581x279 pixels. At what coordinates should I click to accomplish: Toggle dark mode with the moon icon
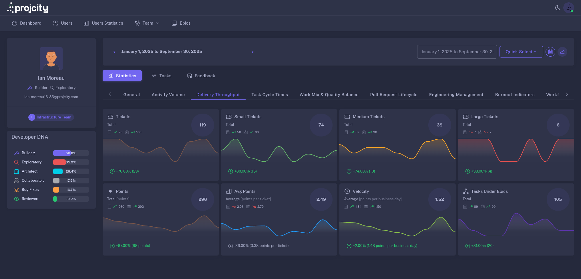click(x=558, y=8)
